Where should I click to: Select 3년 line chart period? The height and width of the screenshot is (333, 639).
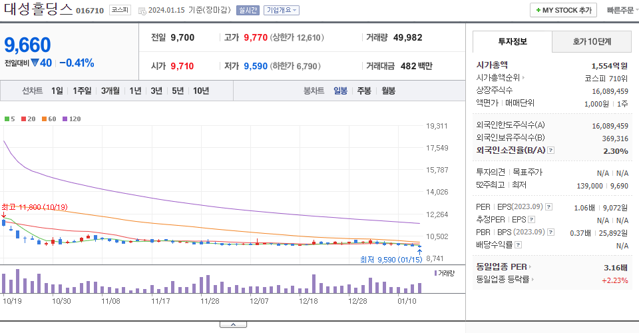pos(156,91)
